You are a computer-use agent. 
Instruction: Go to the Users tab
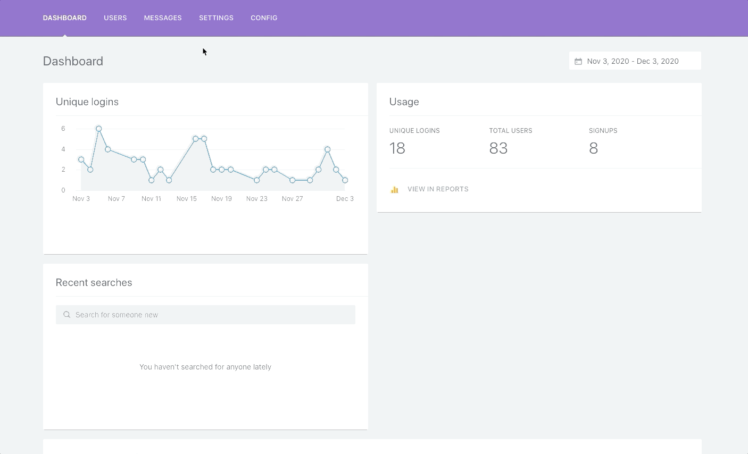coord(115,18)
